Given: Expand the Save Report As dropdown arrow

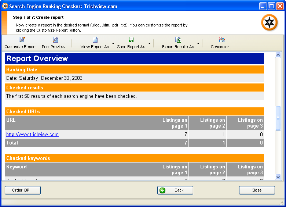Looking at the screenshot, I should coord(149,44).
